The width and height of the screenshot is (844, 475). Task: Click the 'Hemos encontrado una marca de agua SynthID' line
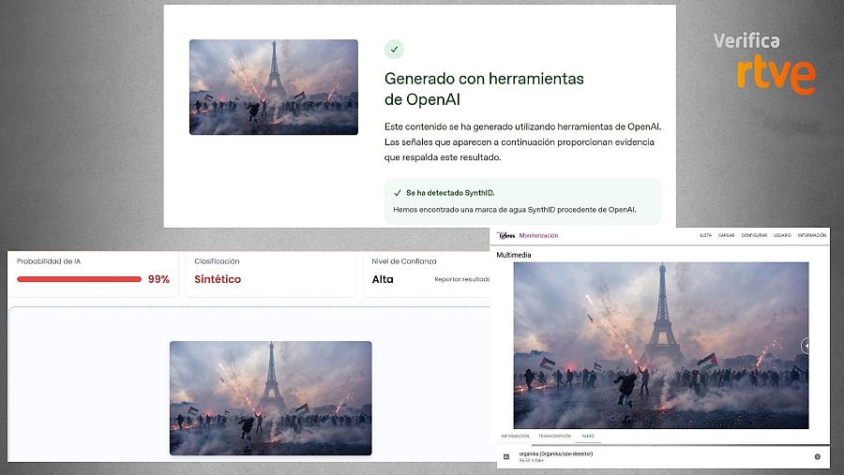pos(515,210)
